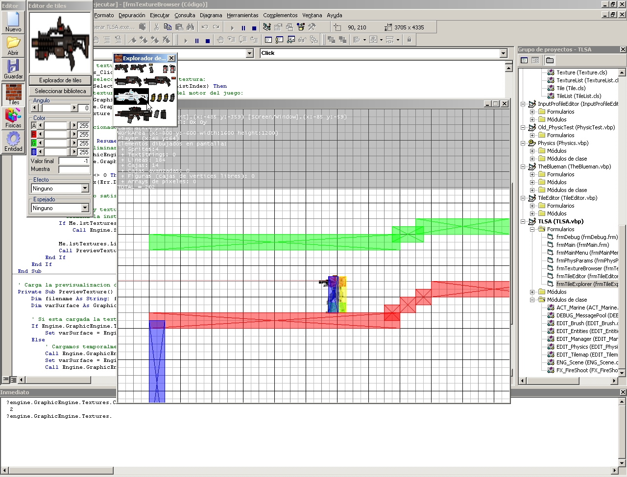The image size is (627, 477).
Task: Click the Explorador de tiles button
Action: tap(60, 80)
